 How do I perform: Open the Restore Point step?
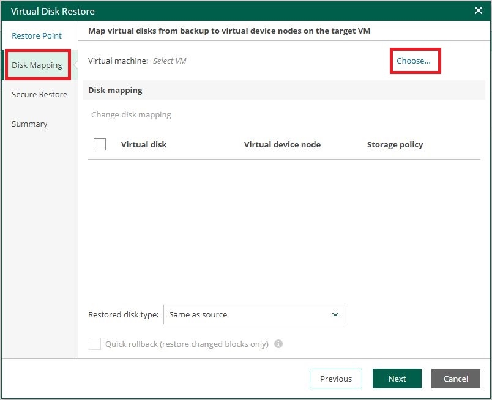click(x=37, y=35)
